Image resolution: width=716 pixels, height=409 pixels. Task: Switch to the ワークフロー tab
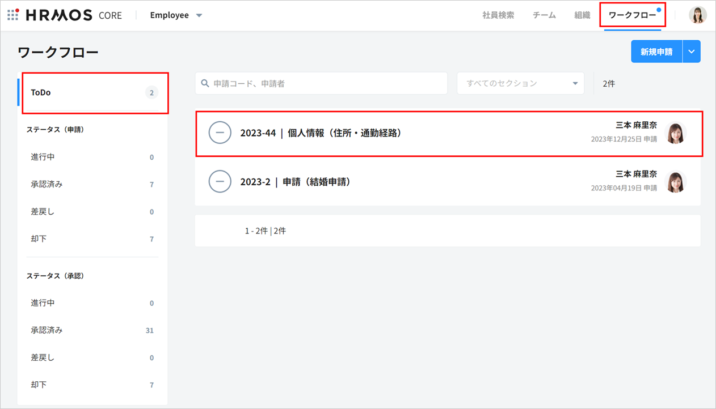[x=632, y=15]
